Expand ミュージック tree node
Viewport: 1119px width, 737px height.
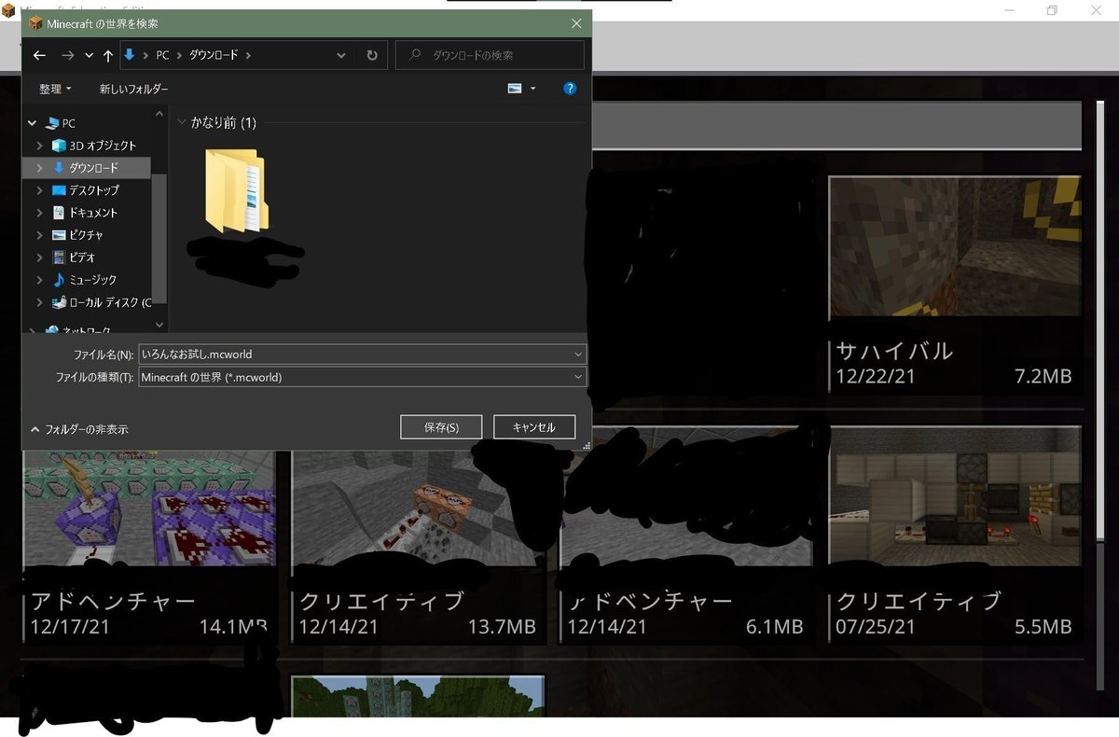39,280
